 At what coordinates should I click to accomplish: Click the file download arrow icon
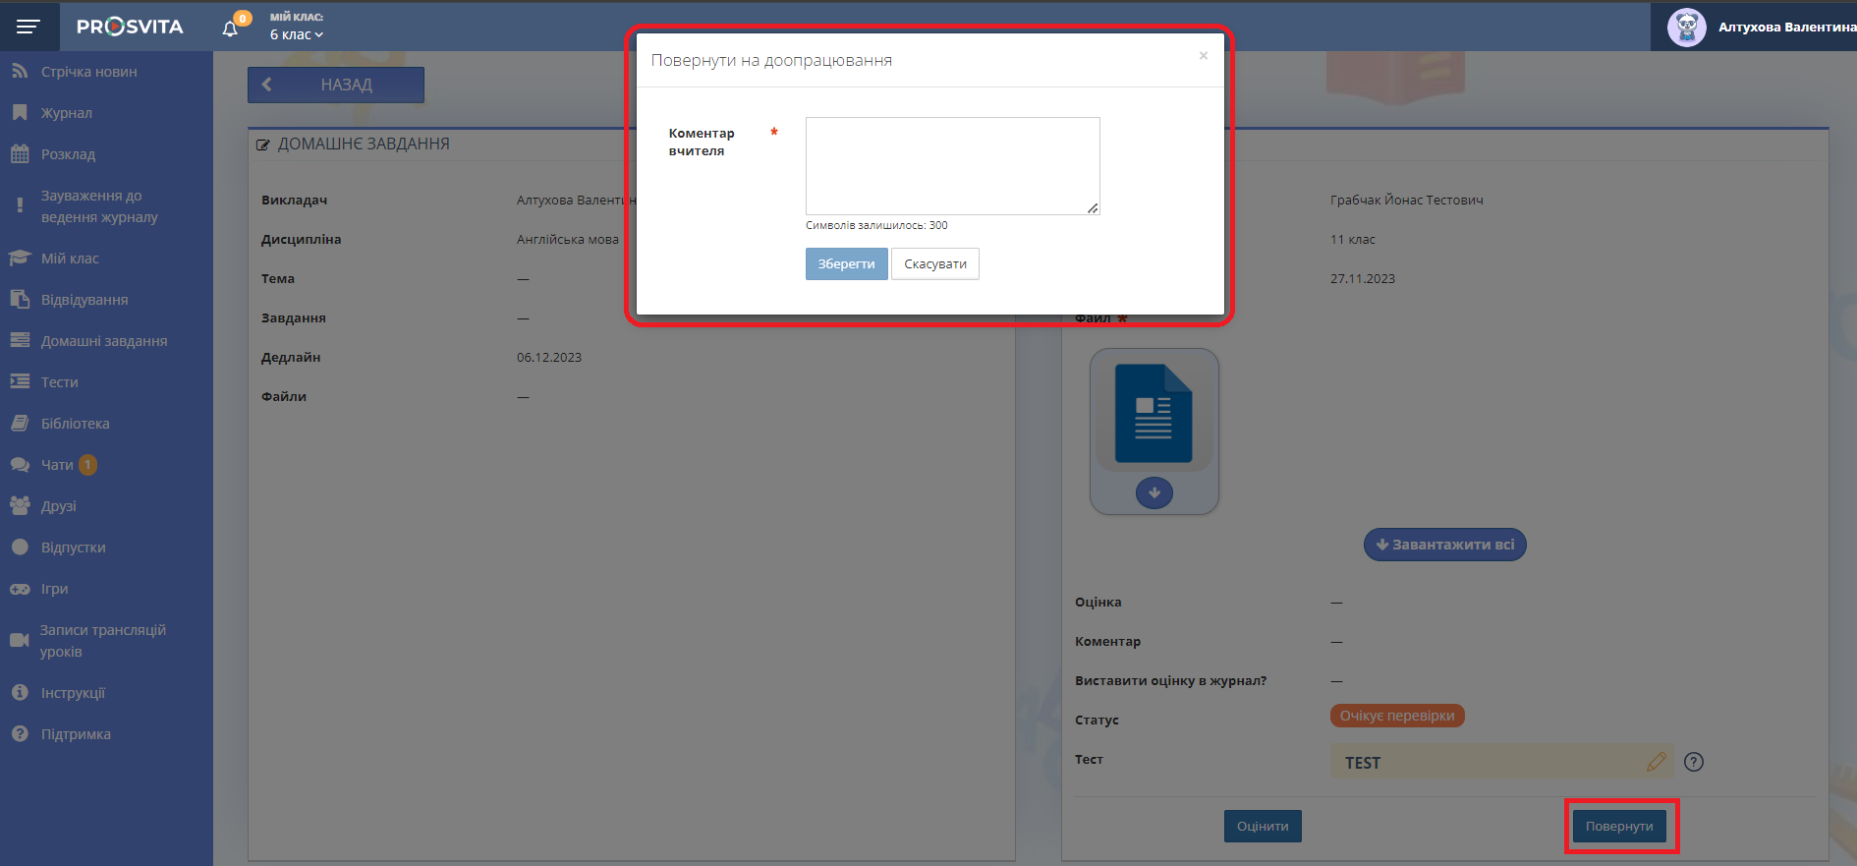point(1154,492)
